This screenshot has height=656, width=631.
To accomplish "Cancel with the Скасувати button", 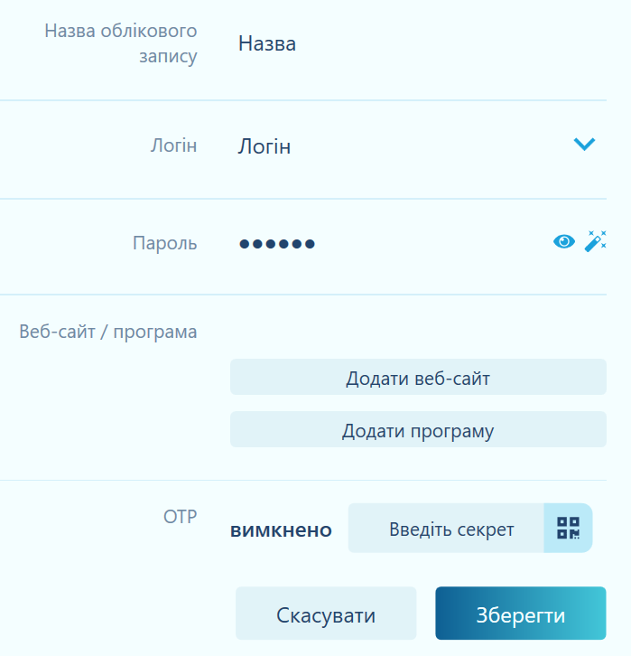I will click(x=326, y=615).
